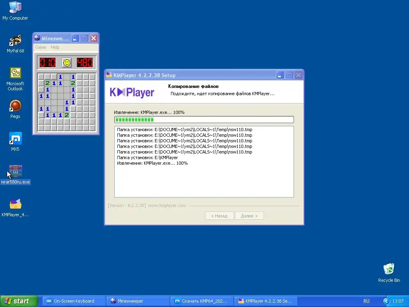Click the KMPlayer logo in setup header
Screen dimensions: 409x307
coord(132,92)
